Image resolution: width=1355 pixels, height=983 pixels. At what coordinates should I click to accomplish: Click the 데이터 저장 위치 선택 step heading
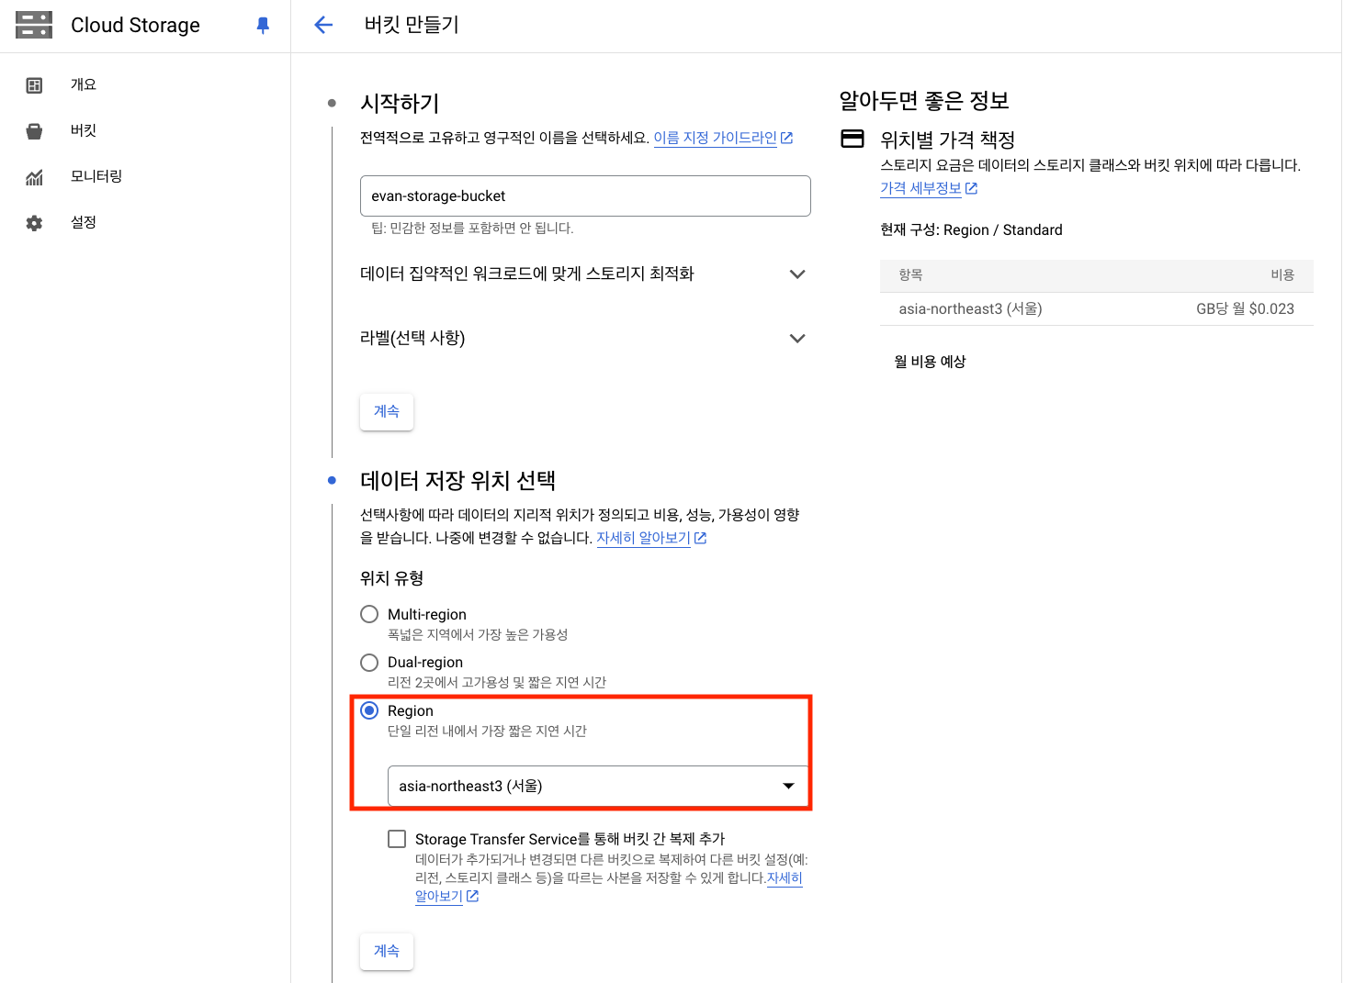click(457, 481)
